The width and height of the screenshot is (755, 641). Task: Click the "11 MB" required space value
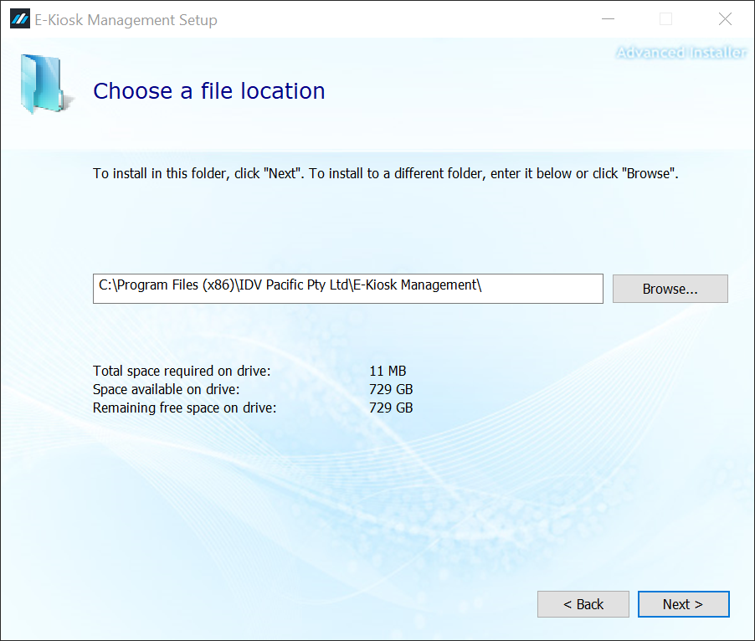coord(388,371)
